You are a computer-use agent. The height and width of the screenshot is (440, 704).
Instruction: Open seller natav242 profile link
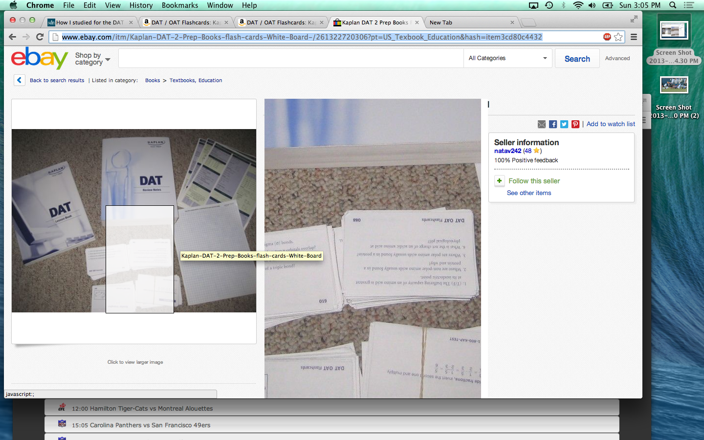pos(507,151)
